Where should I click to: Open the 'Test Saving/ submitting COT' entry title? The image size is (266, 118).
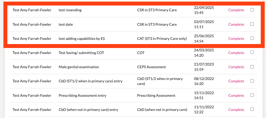click(x=81, y=53)
